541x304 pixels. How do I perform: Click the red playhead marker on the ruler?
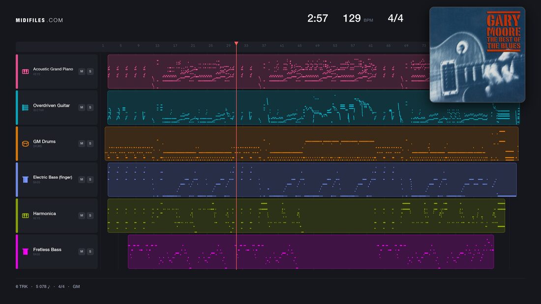click(x=237, y=44)
